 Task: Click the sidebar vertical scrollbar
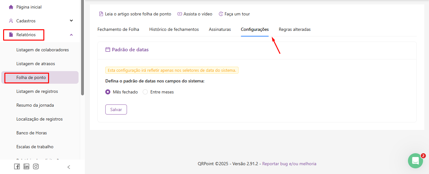(x=82, y=47)
